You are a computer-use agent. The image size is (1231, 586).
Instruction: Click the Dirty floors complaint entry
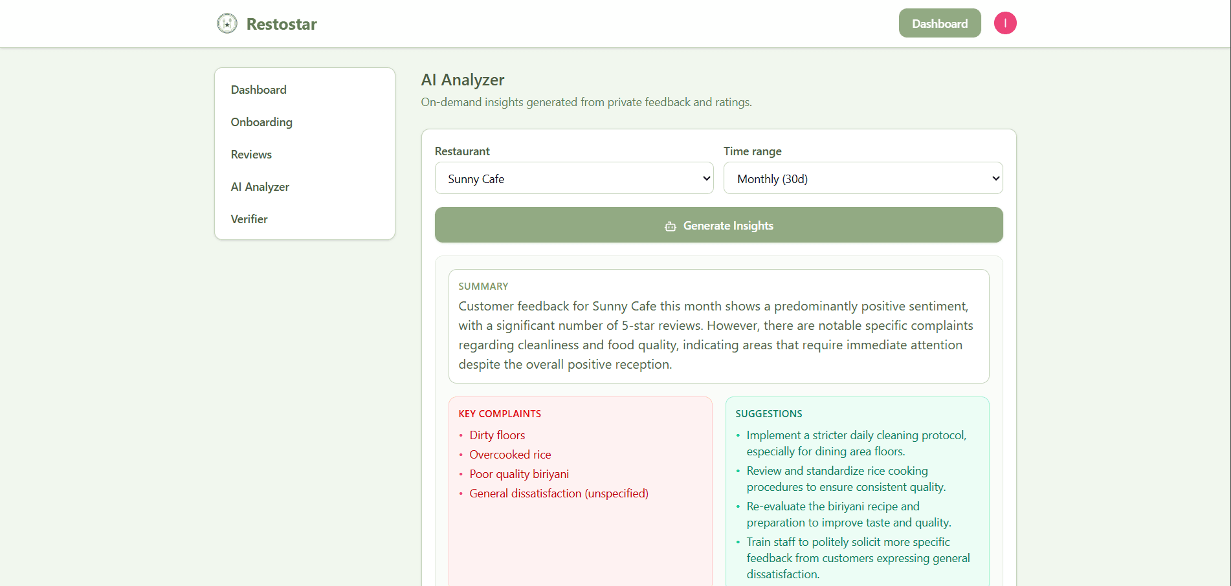click(x=497, y=435)
